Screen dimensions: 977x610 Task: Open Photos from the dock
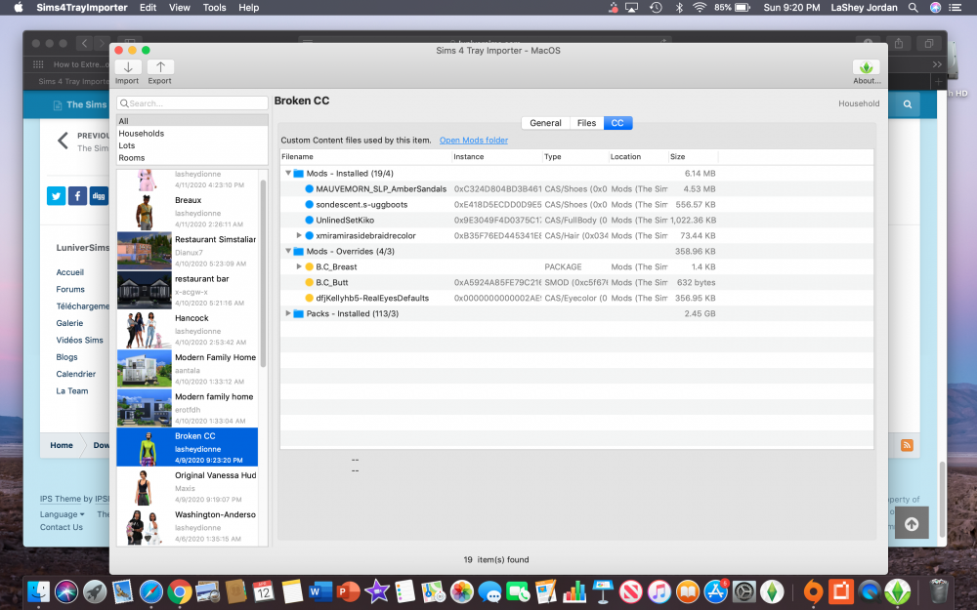click(462, 591)
